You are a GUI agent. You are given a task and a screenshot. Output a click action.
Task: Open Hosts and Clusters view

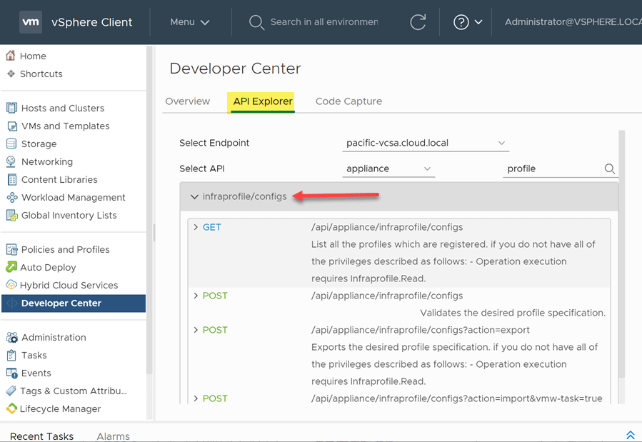(63, 108)
